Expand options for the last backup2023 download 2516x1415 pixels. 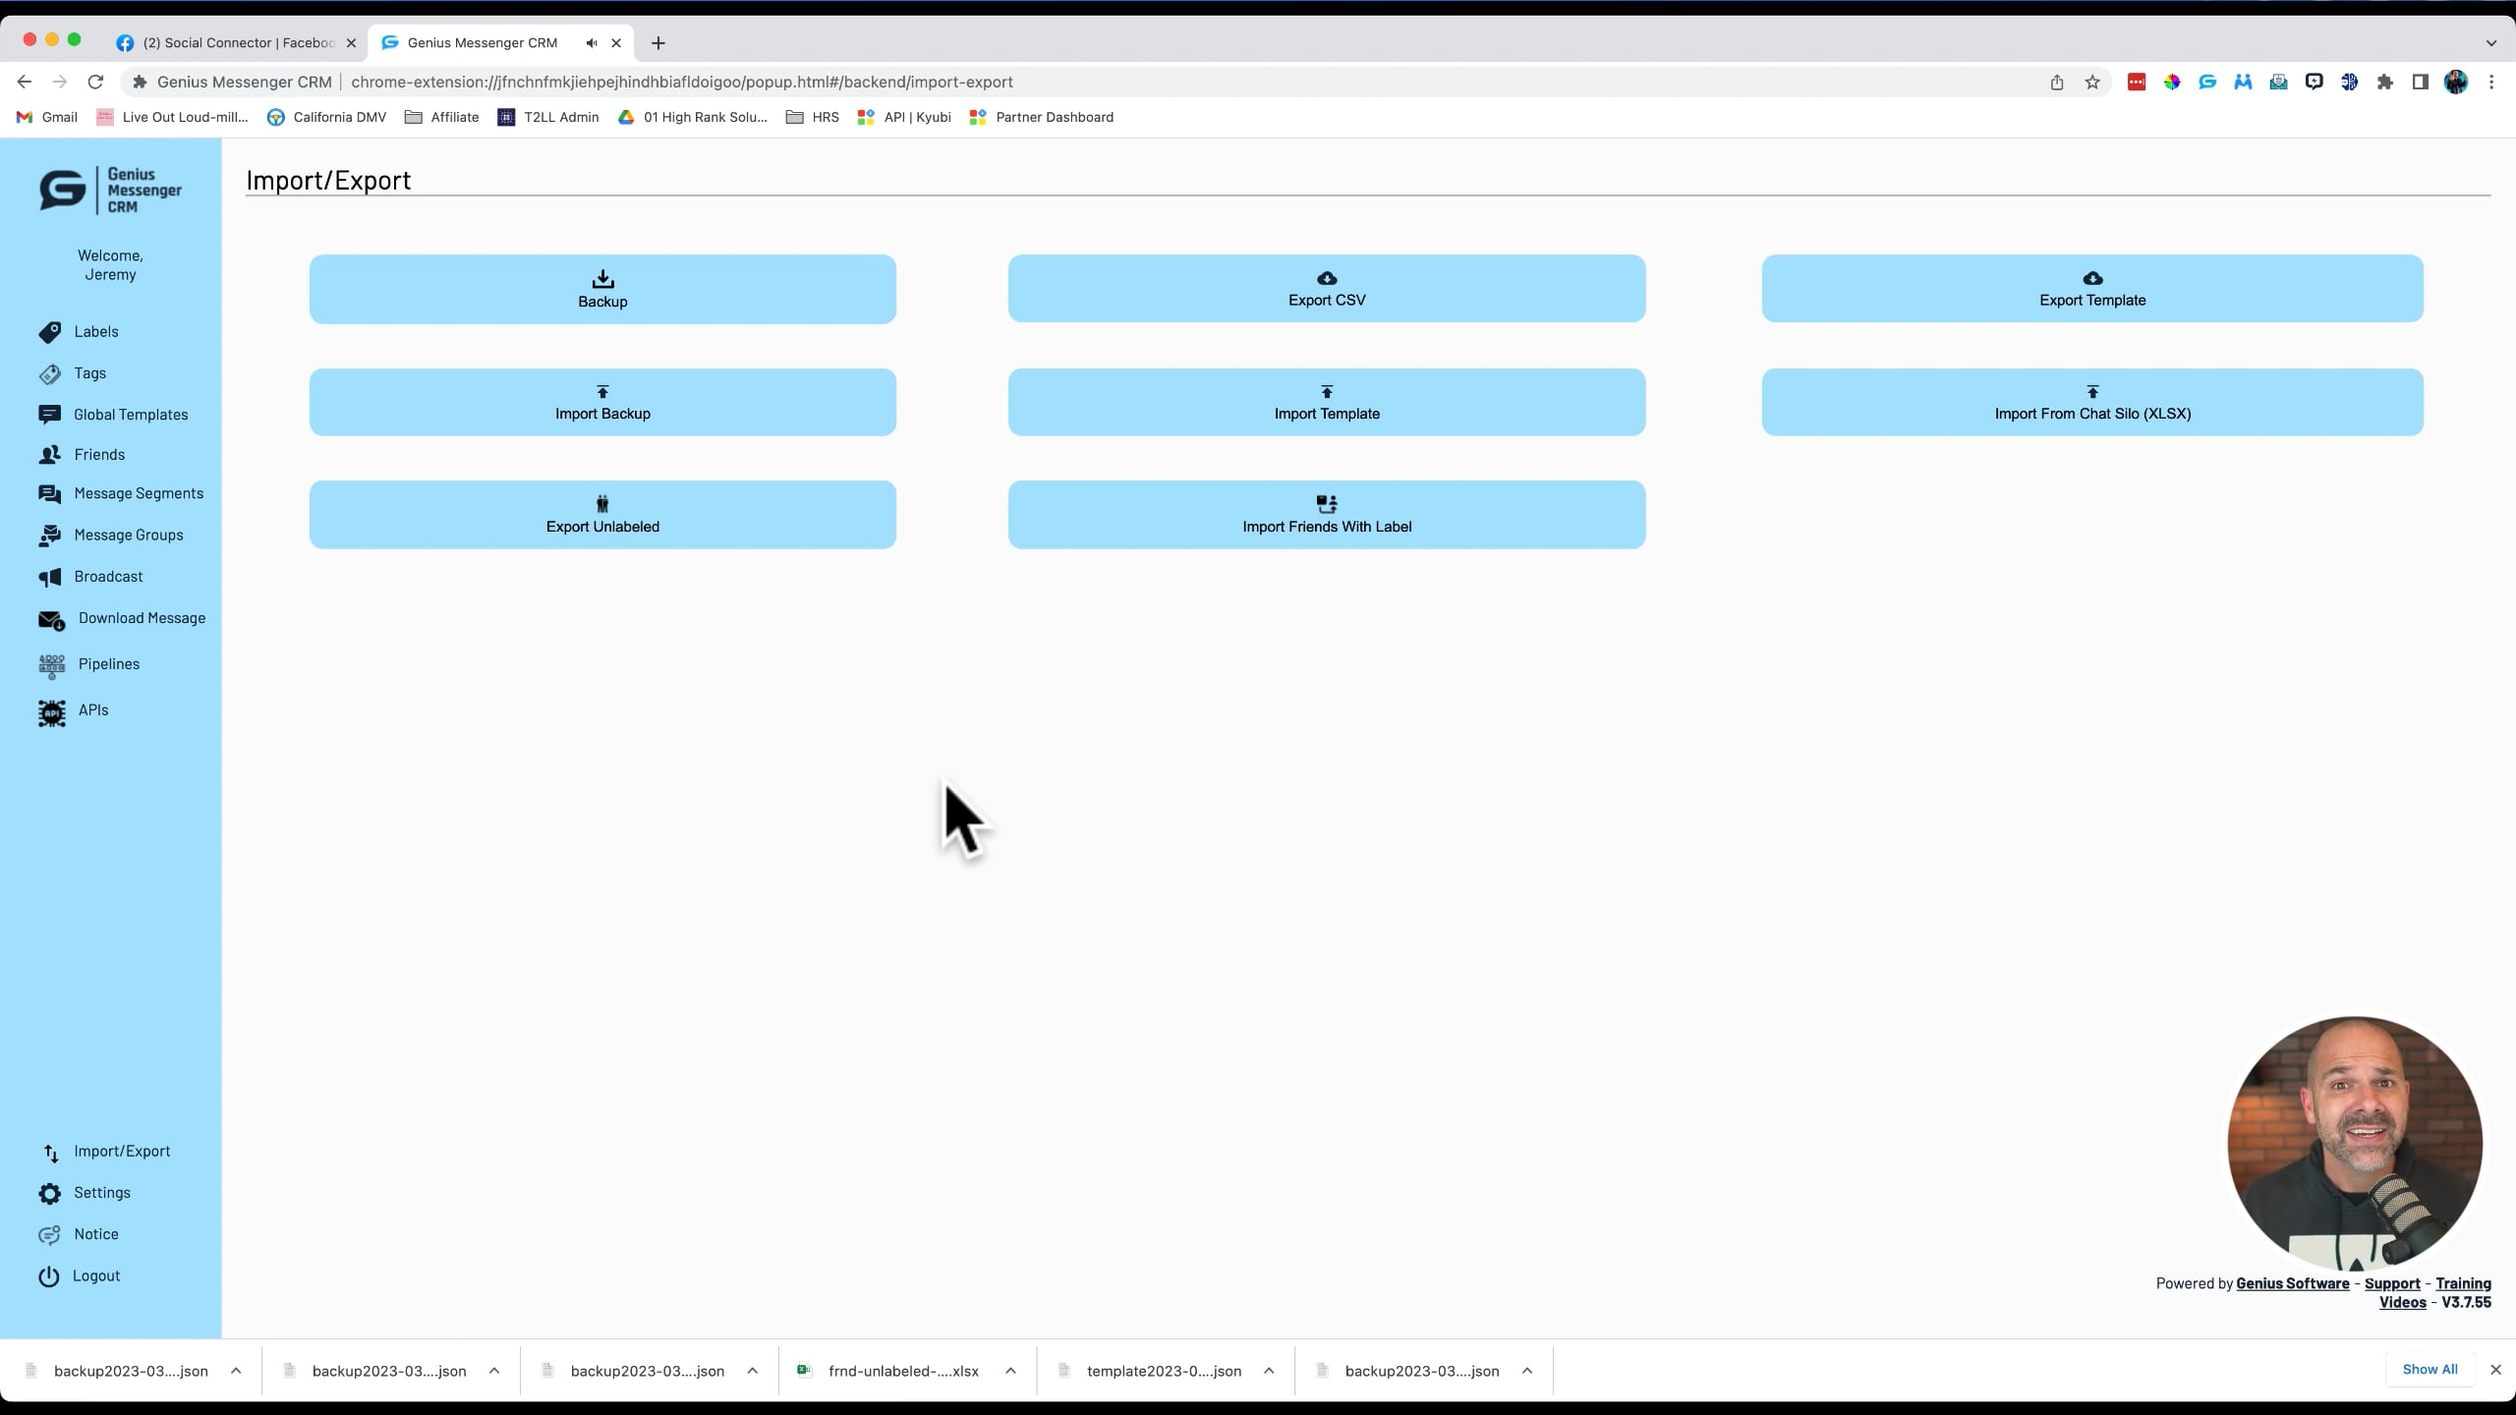pyautogui.click(x=1527, y=1371)
